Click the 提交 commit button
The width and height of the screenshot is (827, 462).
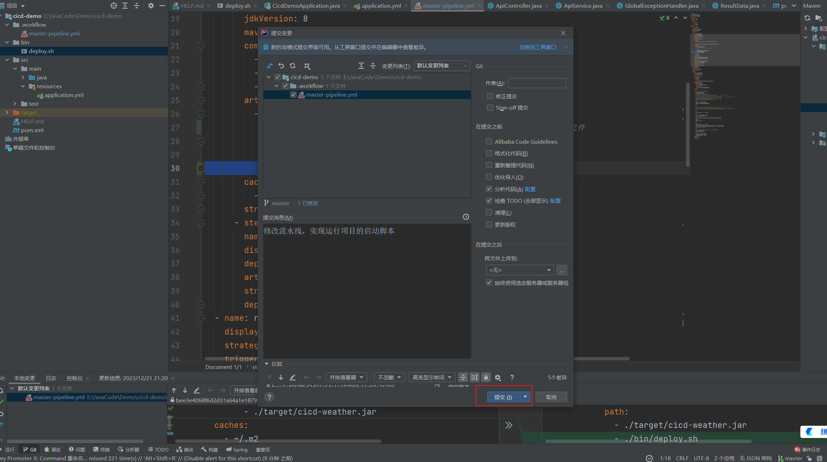click(503, 397)
